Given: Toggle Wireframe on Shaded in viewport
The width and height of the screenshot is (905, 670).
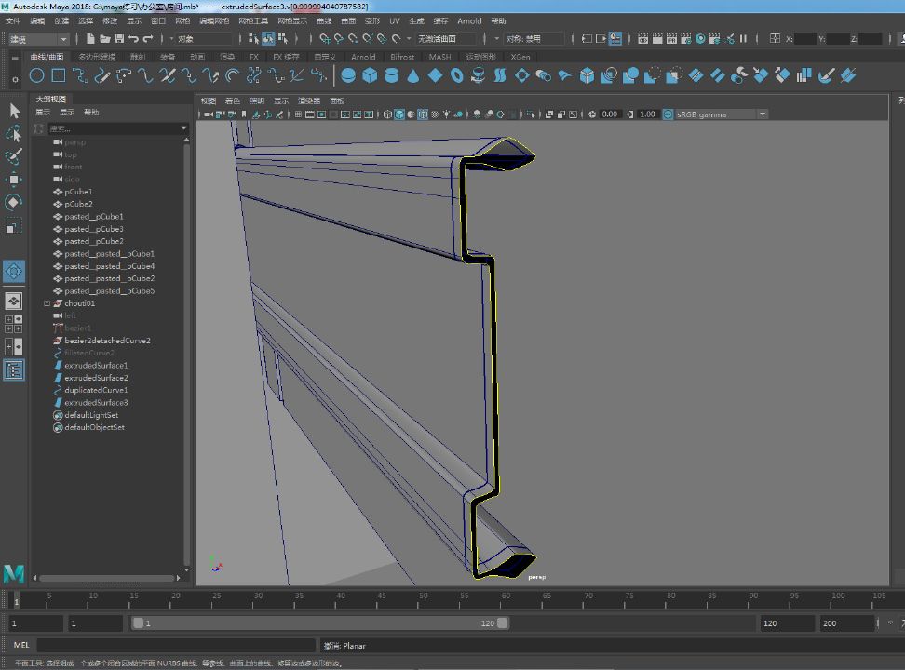Looking at the screenshot, I should click(x=423, y=114).
